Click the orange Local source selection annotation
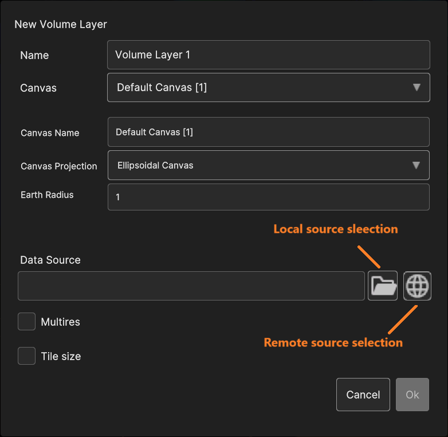 (335, 229)
